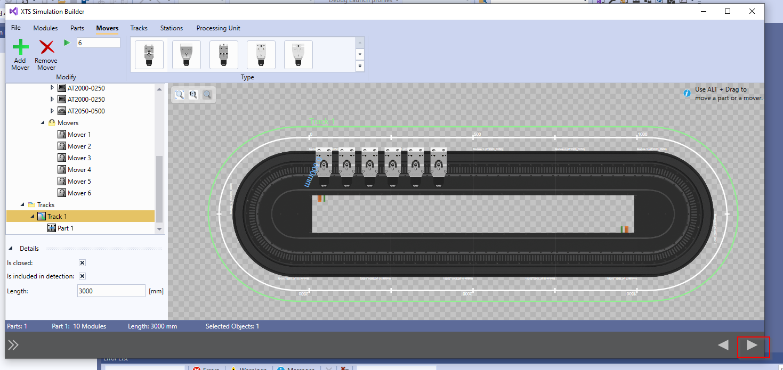783x370 pixels.
Task: Select the highlighted Track 1 tree row
Action: 80,217
